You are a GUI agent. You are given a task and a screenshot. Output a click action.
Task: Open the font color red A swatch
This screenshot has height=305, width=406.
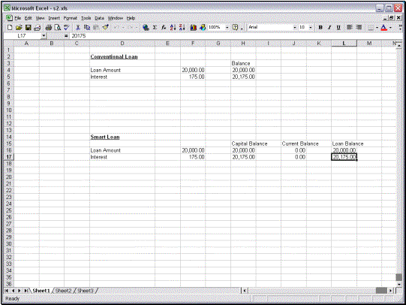[384, 27]
